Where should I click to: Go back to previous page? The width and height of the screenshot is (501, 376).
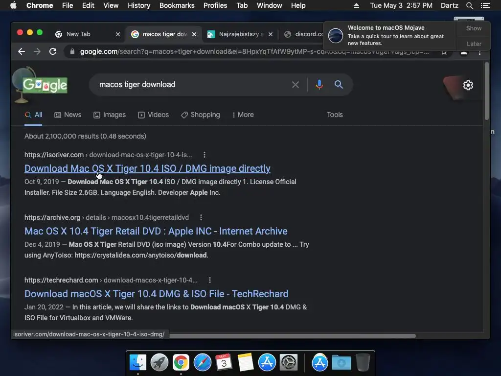tap(22, 51)
